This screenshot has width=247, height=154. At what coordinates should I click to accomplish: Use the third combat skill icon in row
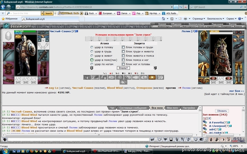[x=103, y=77]
